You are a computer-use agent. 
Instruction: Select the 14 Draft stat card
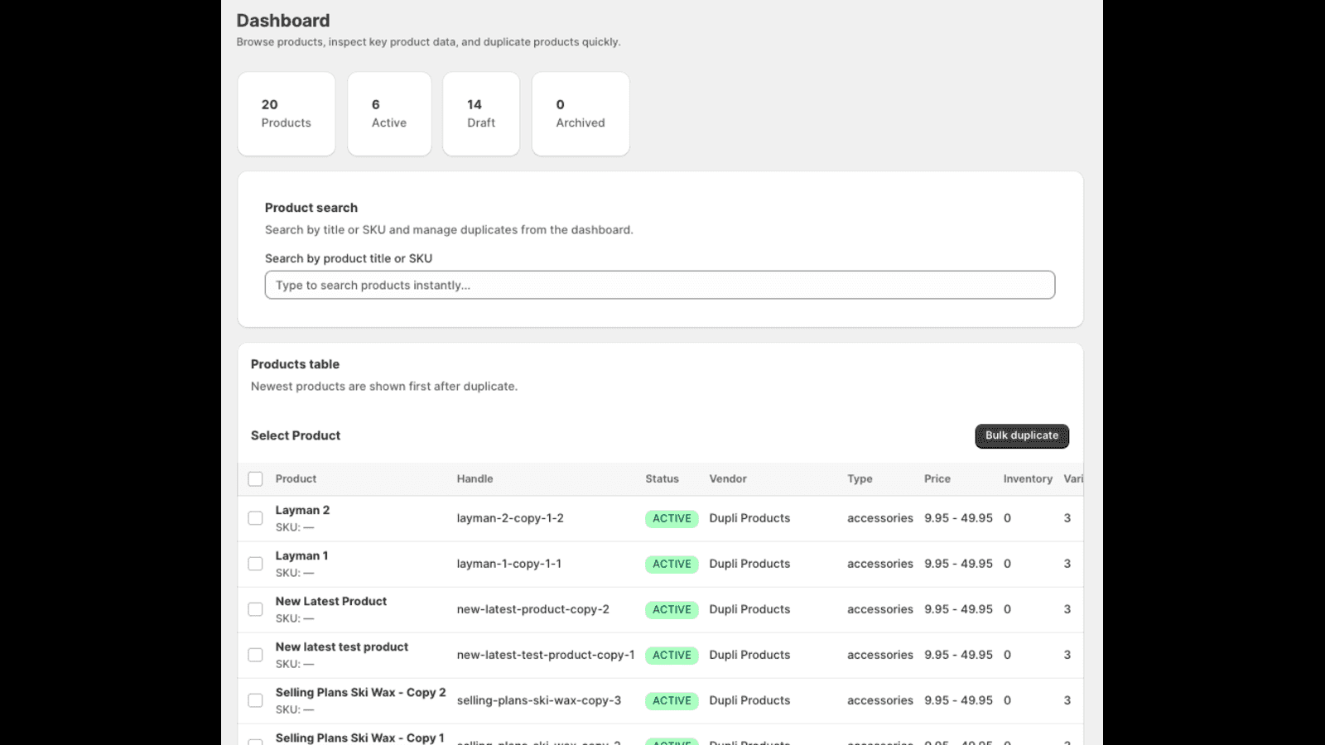(481, 113)
